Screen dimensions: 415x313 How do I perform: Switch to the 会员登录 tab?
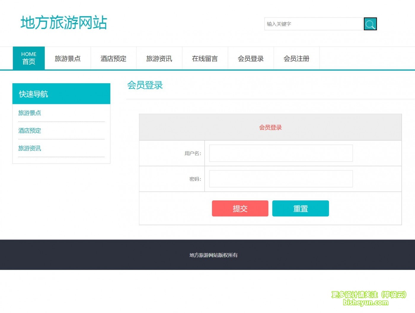pos(251,58)
